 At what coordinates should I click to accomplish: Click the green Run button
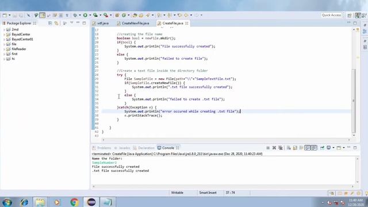85,16
